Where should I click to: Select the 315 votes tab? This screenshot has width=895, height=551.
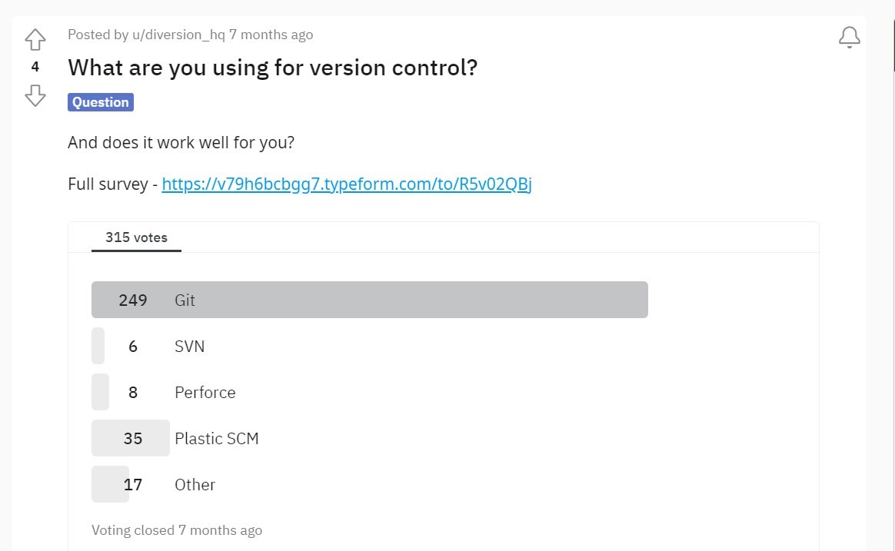(136, 237)
